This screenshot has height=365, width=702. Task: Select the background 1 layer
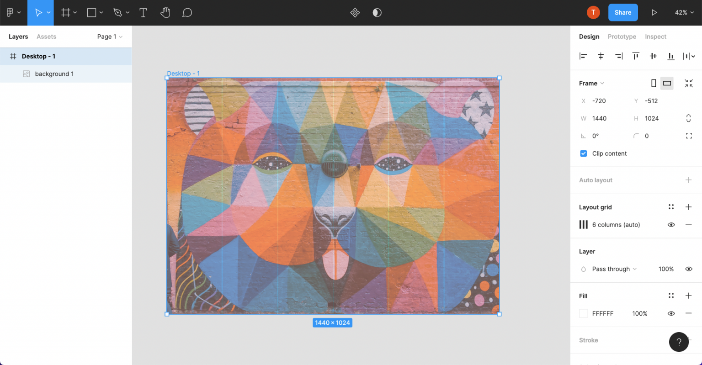click(54, 74)
